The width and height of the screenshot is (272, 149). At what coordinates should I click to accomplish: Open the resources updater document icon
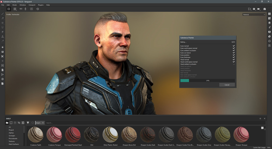(x=2, y=70)
